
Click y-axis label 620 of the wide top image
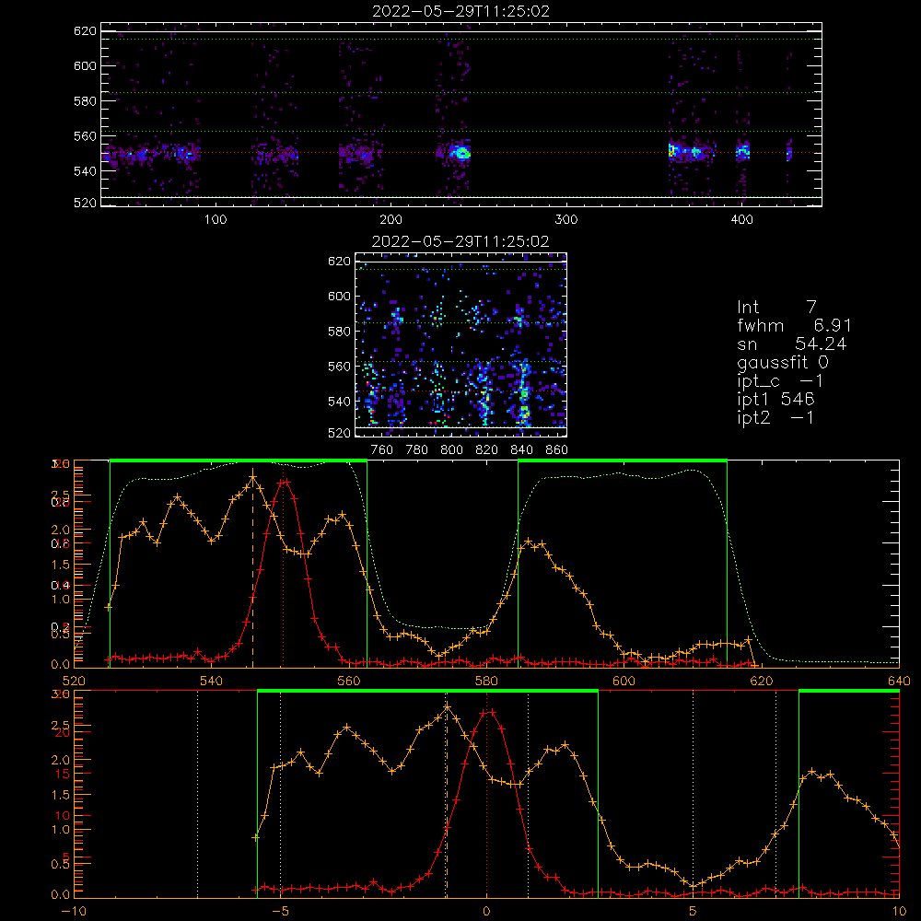click(85, 30)
